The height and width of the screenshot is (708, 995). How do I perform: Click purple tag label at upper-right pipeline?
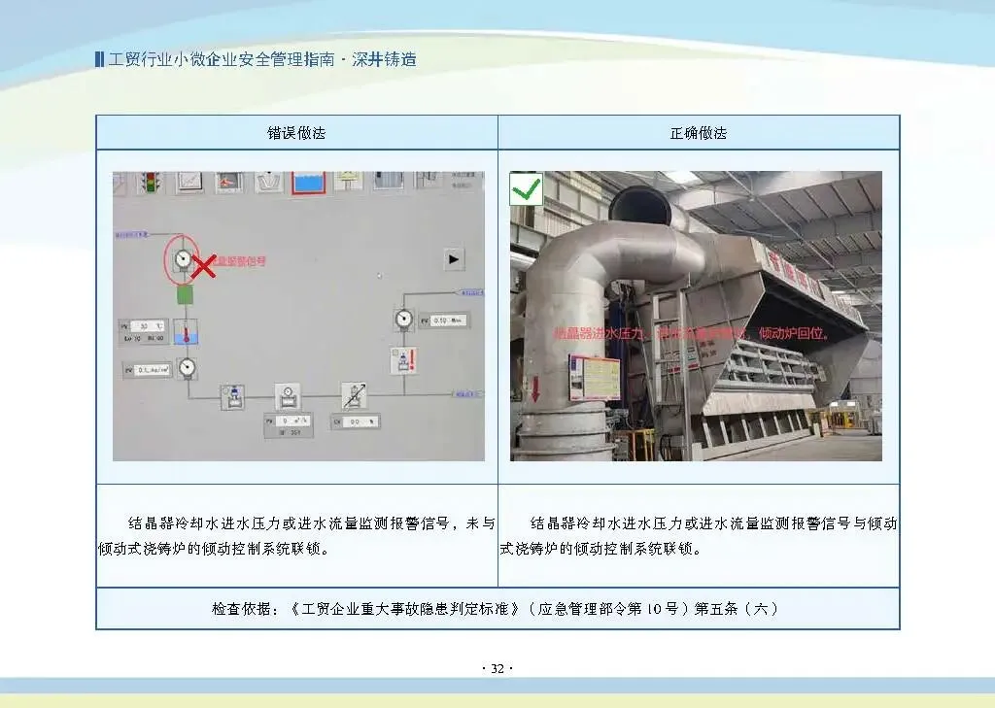coord(471,292)
